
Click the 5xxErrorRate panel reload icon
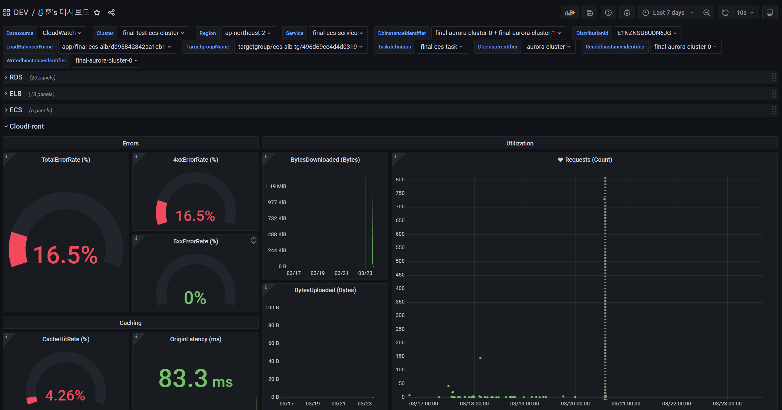(x=253, y=240)
